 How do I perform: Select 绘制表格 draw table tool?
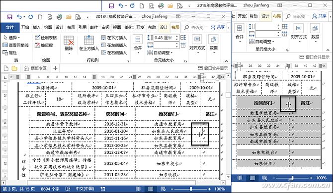point(46,38)
